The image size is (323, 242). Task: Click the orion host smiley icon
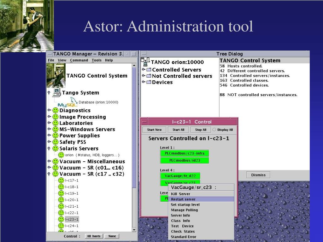(61, 155)
